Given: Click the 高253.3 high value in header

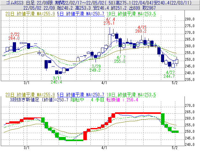Looking at the screenshot, I should pos(83,8).
